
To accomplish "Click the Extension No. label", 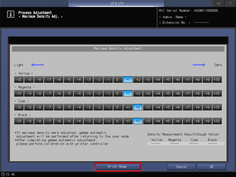I will (174, 22).
